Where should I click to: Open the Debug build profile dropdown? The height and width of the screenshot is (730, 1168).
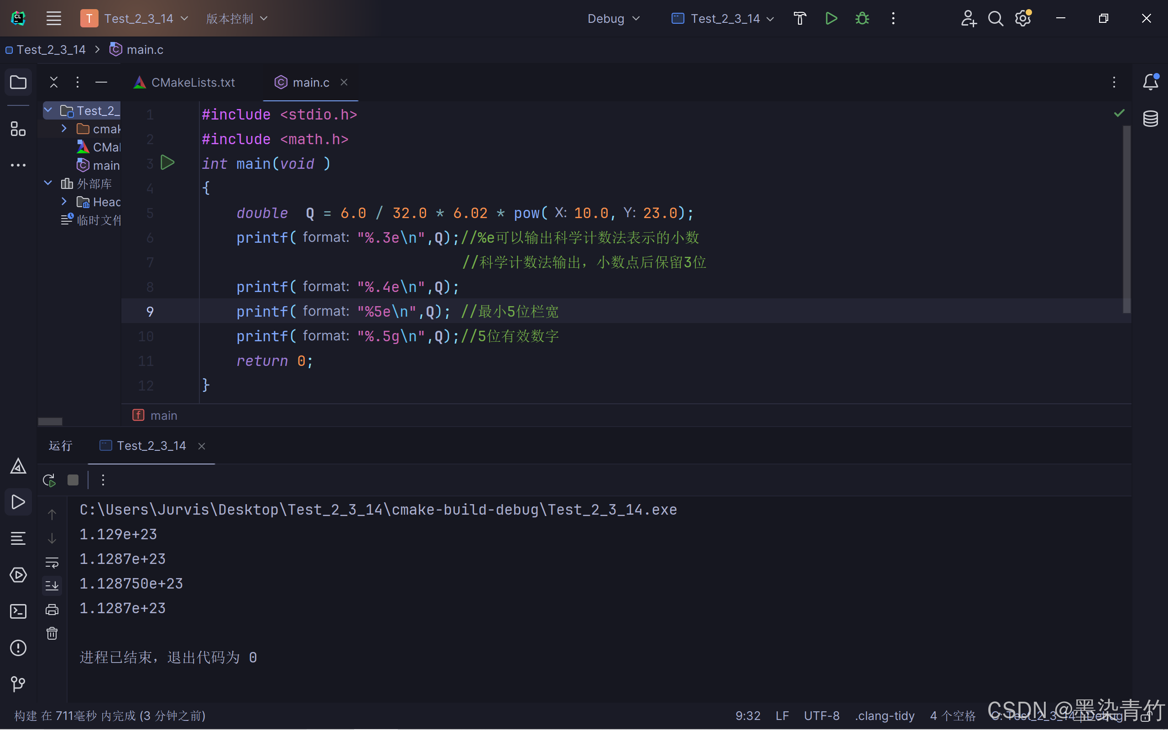(613, 19)
